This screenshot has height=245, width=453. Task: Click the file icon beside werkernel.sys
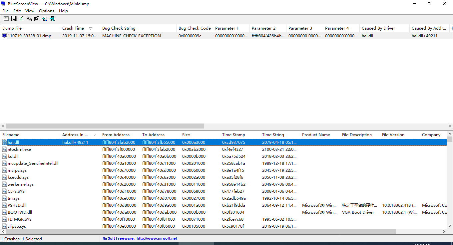5,184
